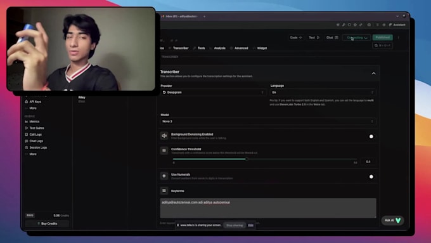Open Call Logs in the sidebar
The width and height of the screenshot is (431, 243).
[33, 135]
